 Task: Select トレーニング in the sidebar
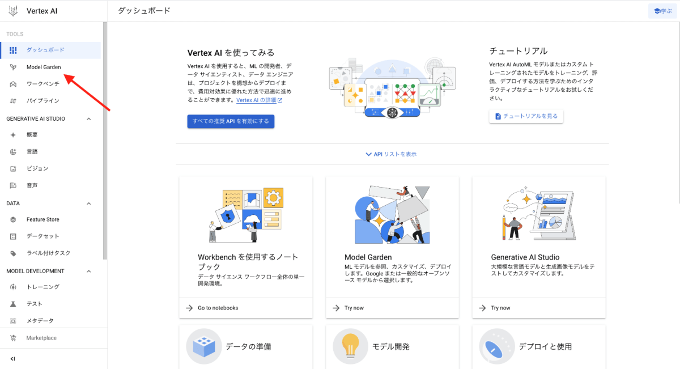coord(50,287)
